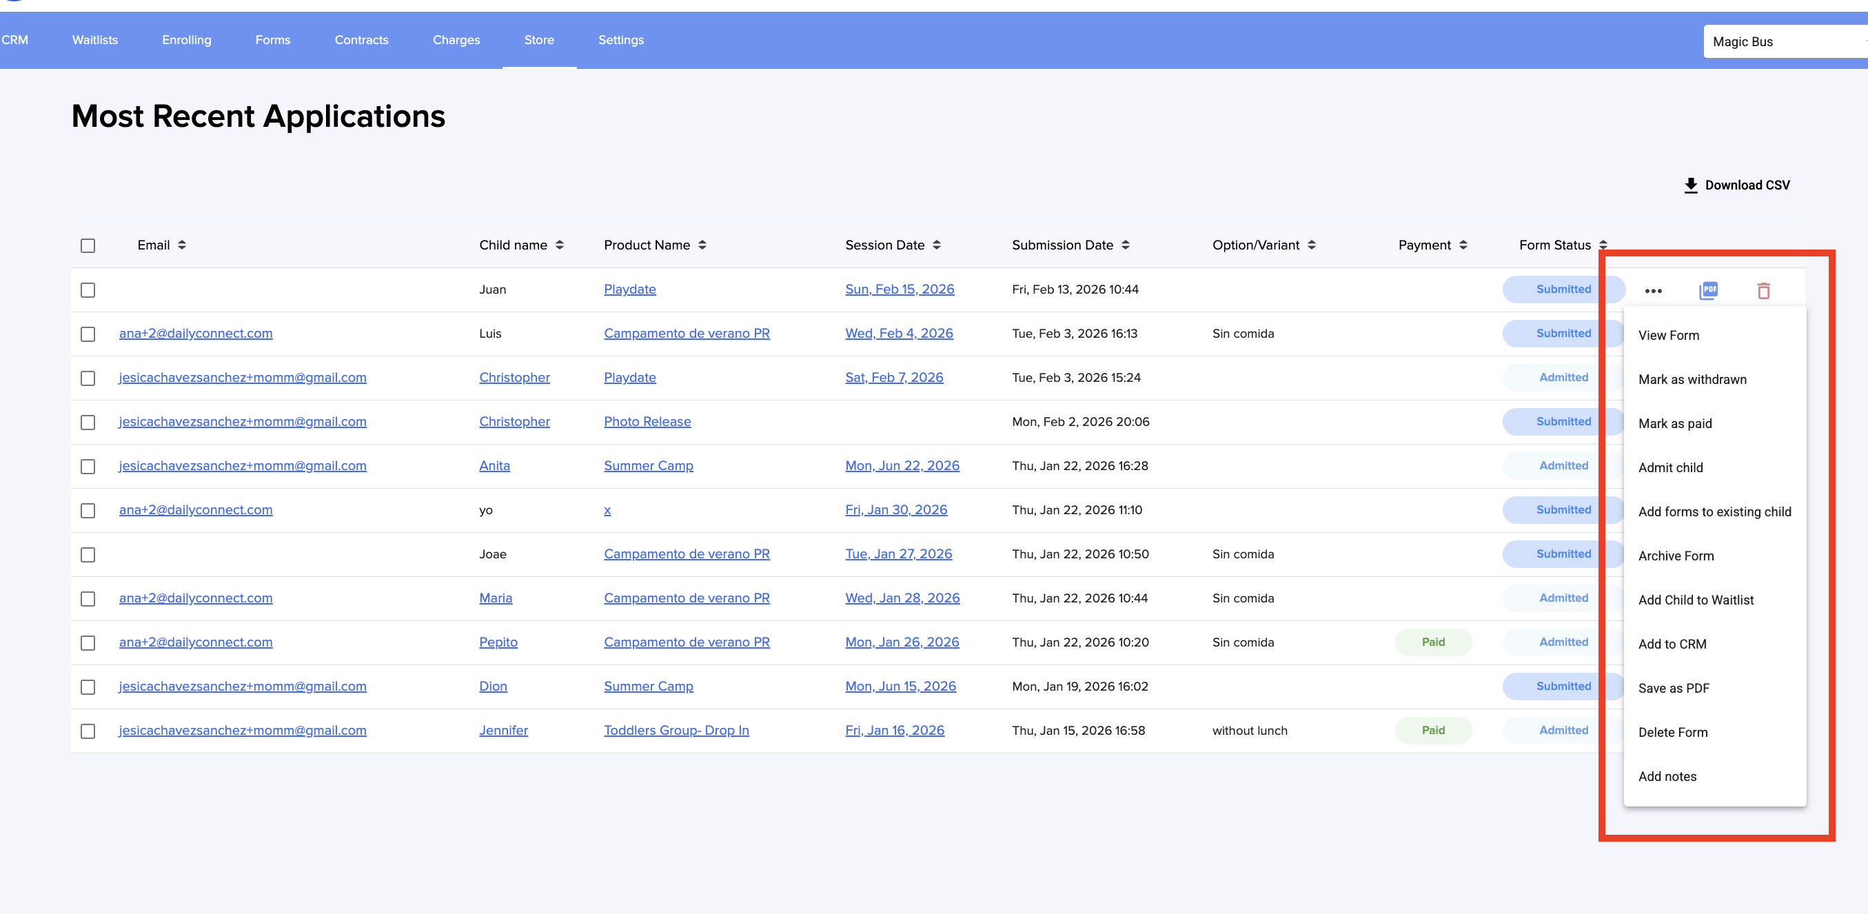Sort by Email column arrows
Image resolution: width=1868 pixels, height=914 pixels.
point(182,245)
